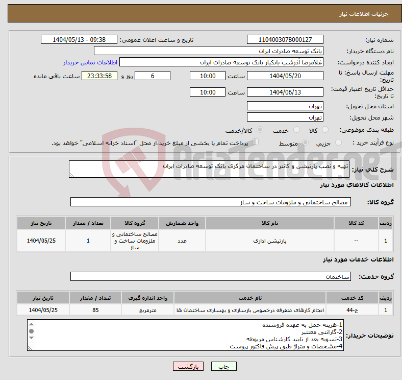Viewport: 402px width, 380px height.
Task: Click the request creator field غلامرضا آذرشب
Action: point(221,62)
